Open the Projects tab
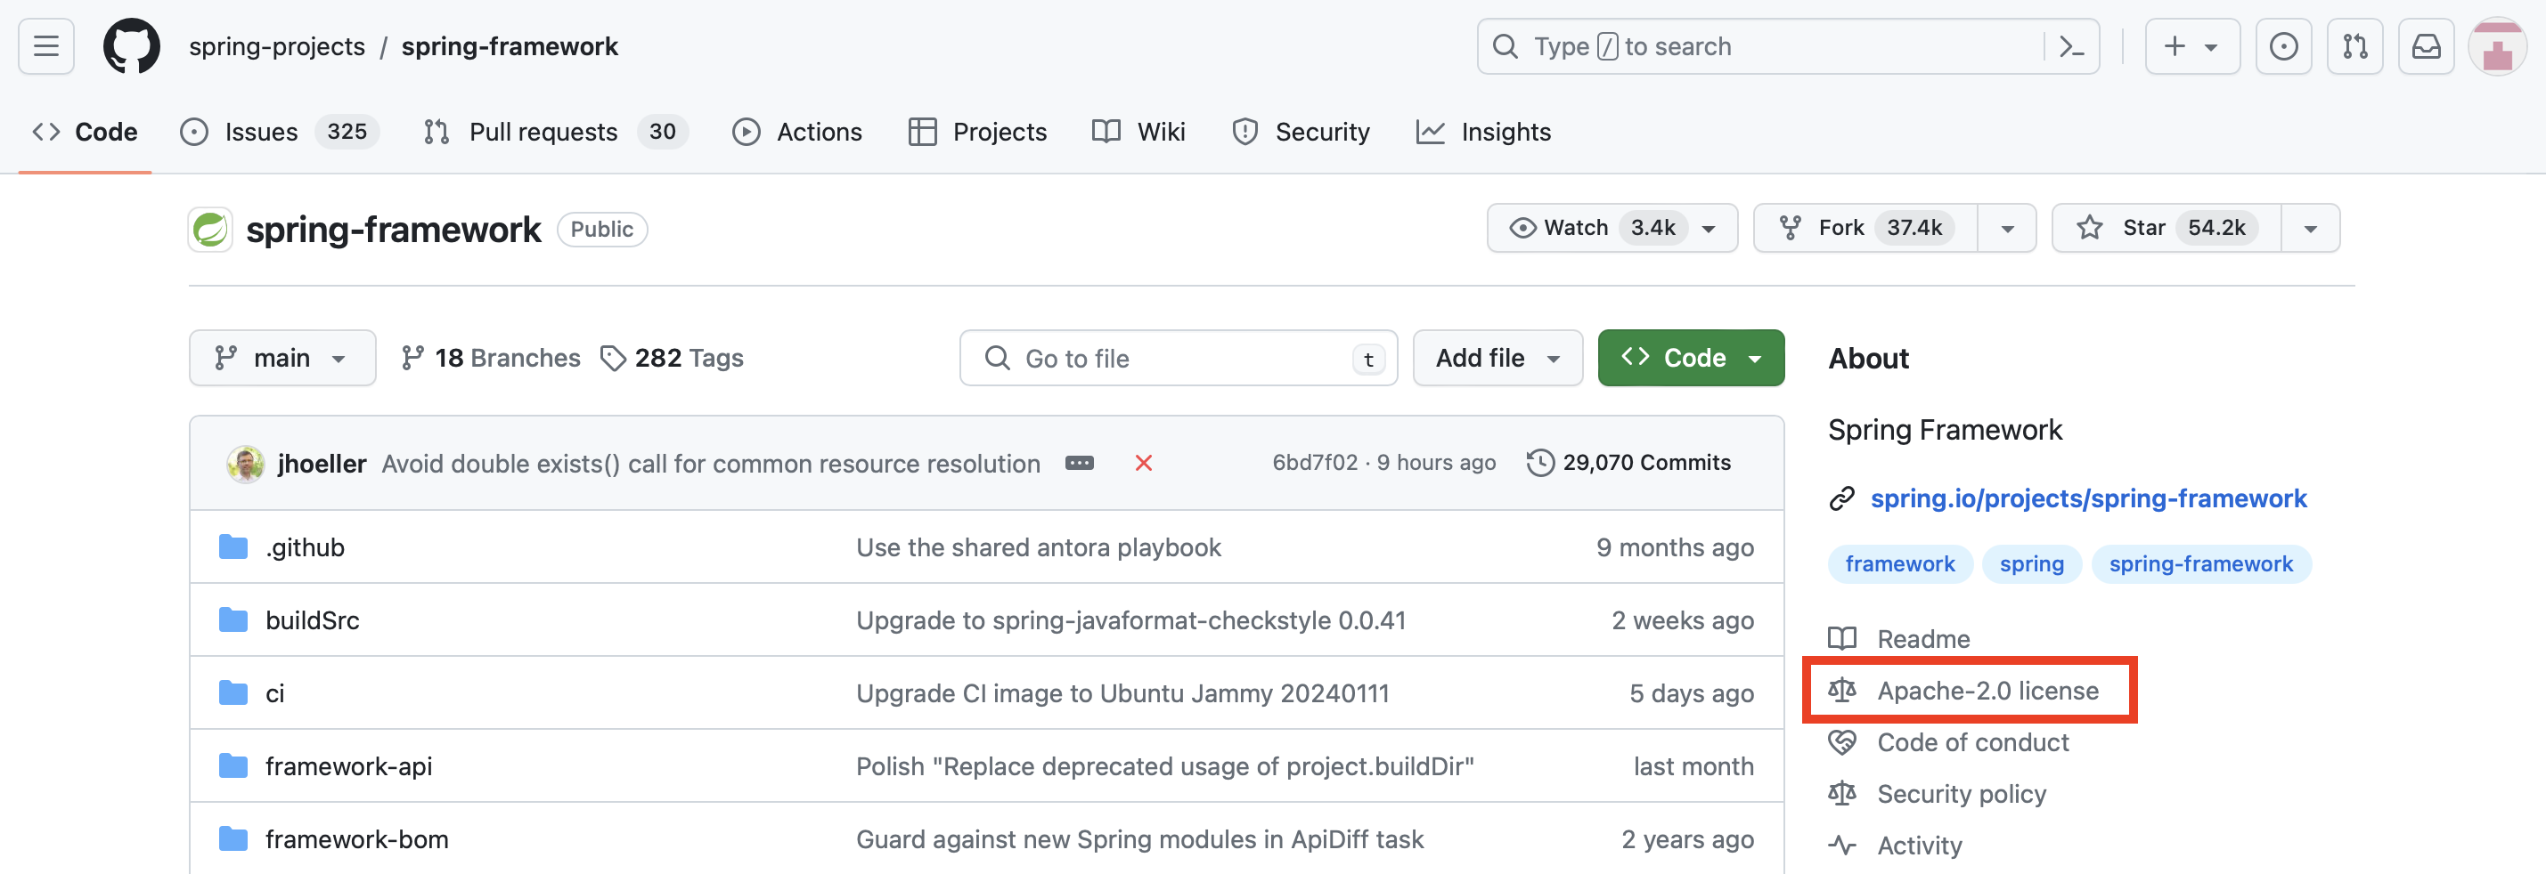 pos(977,133)
